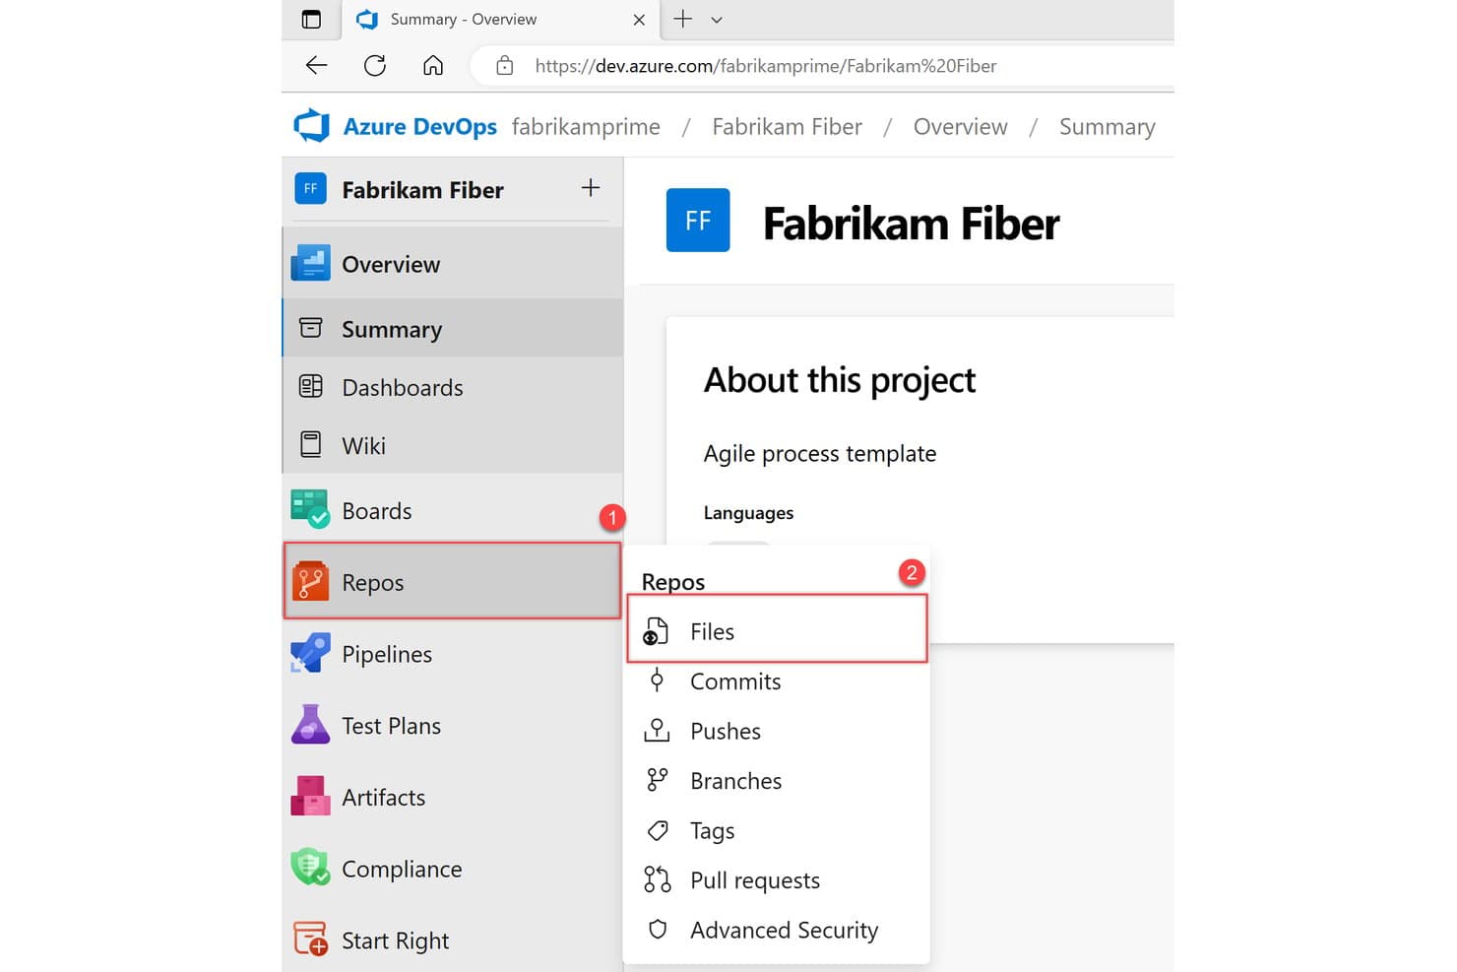This screenshot has height=972, width=1457.
Task: Click the browser address bar URL
Action: pos(766,66)
